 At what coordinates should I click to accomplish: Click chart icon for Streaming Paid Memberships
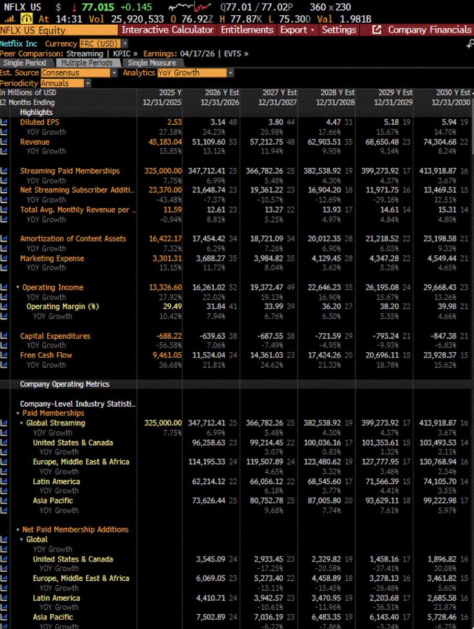pos(4,171)
